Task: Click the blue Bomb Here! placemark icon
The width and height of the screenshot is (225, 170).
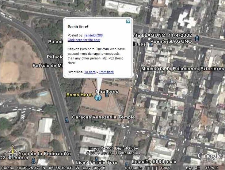Action: tap(98, 98)
